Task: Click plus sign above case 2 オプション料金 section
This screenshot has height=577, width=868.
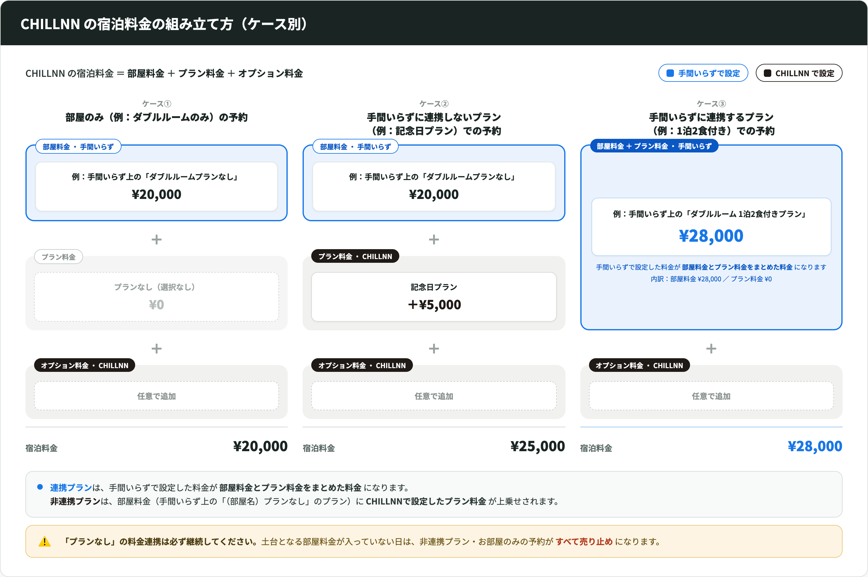Action: [434, 349]
